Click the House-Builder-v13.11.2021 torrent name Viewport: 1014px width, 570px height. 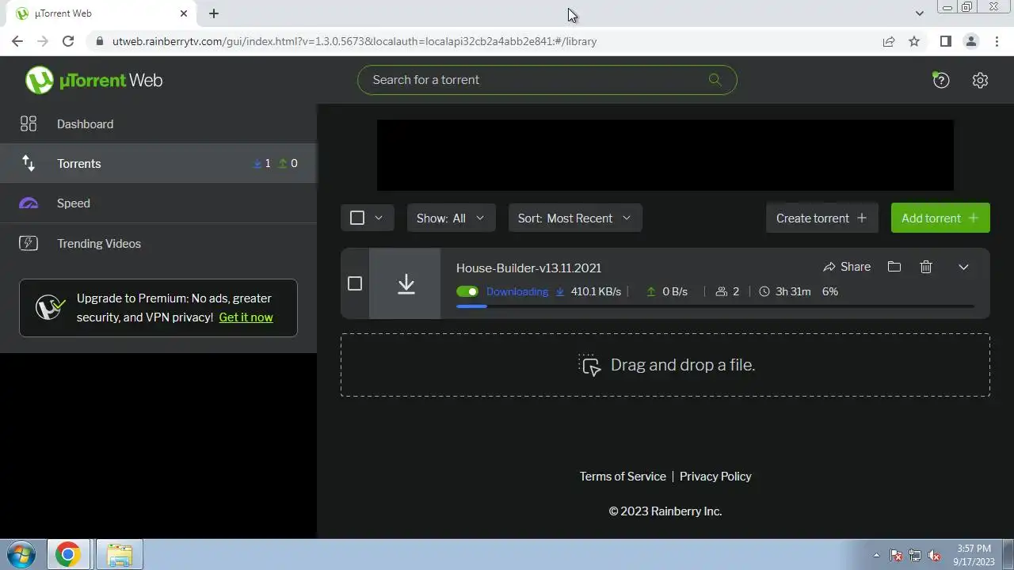pos(528,268)
